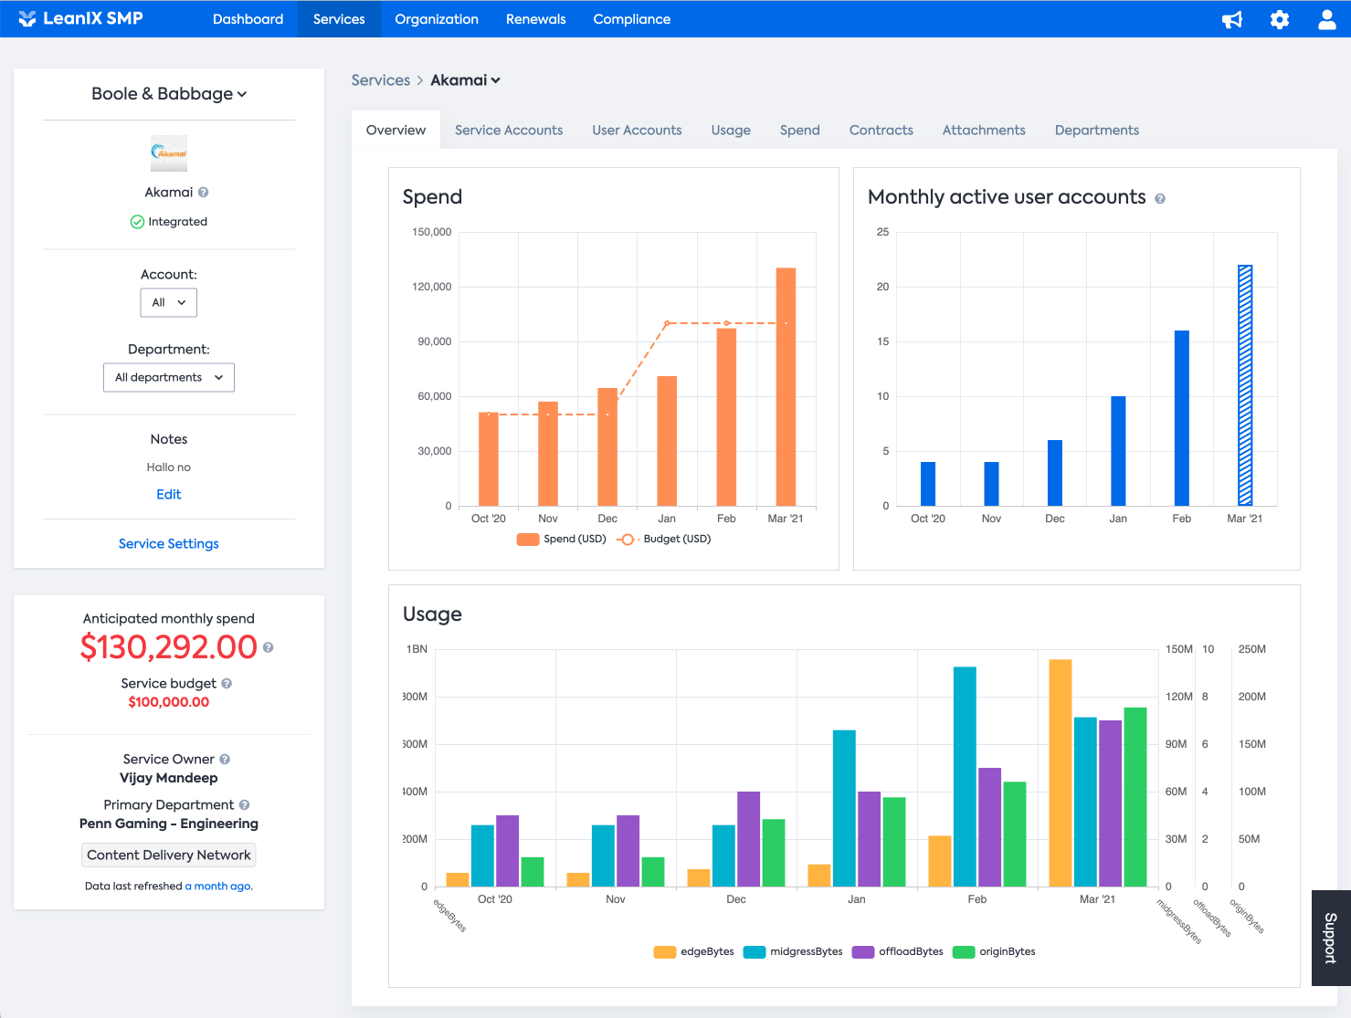1351x1018 pixels.
Task: Switch to the User Accounts tab
Action: coord(637,131)
